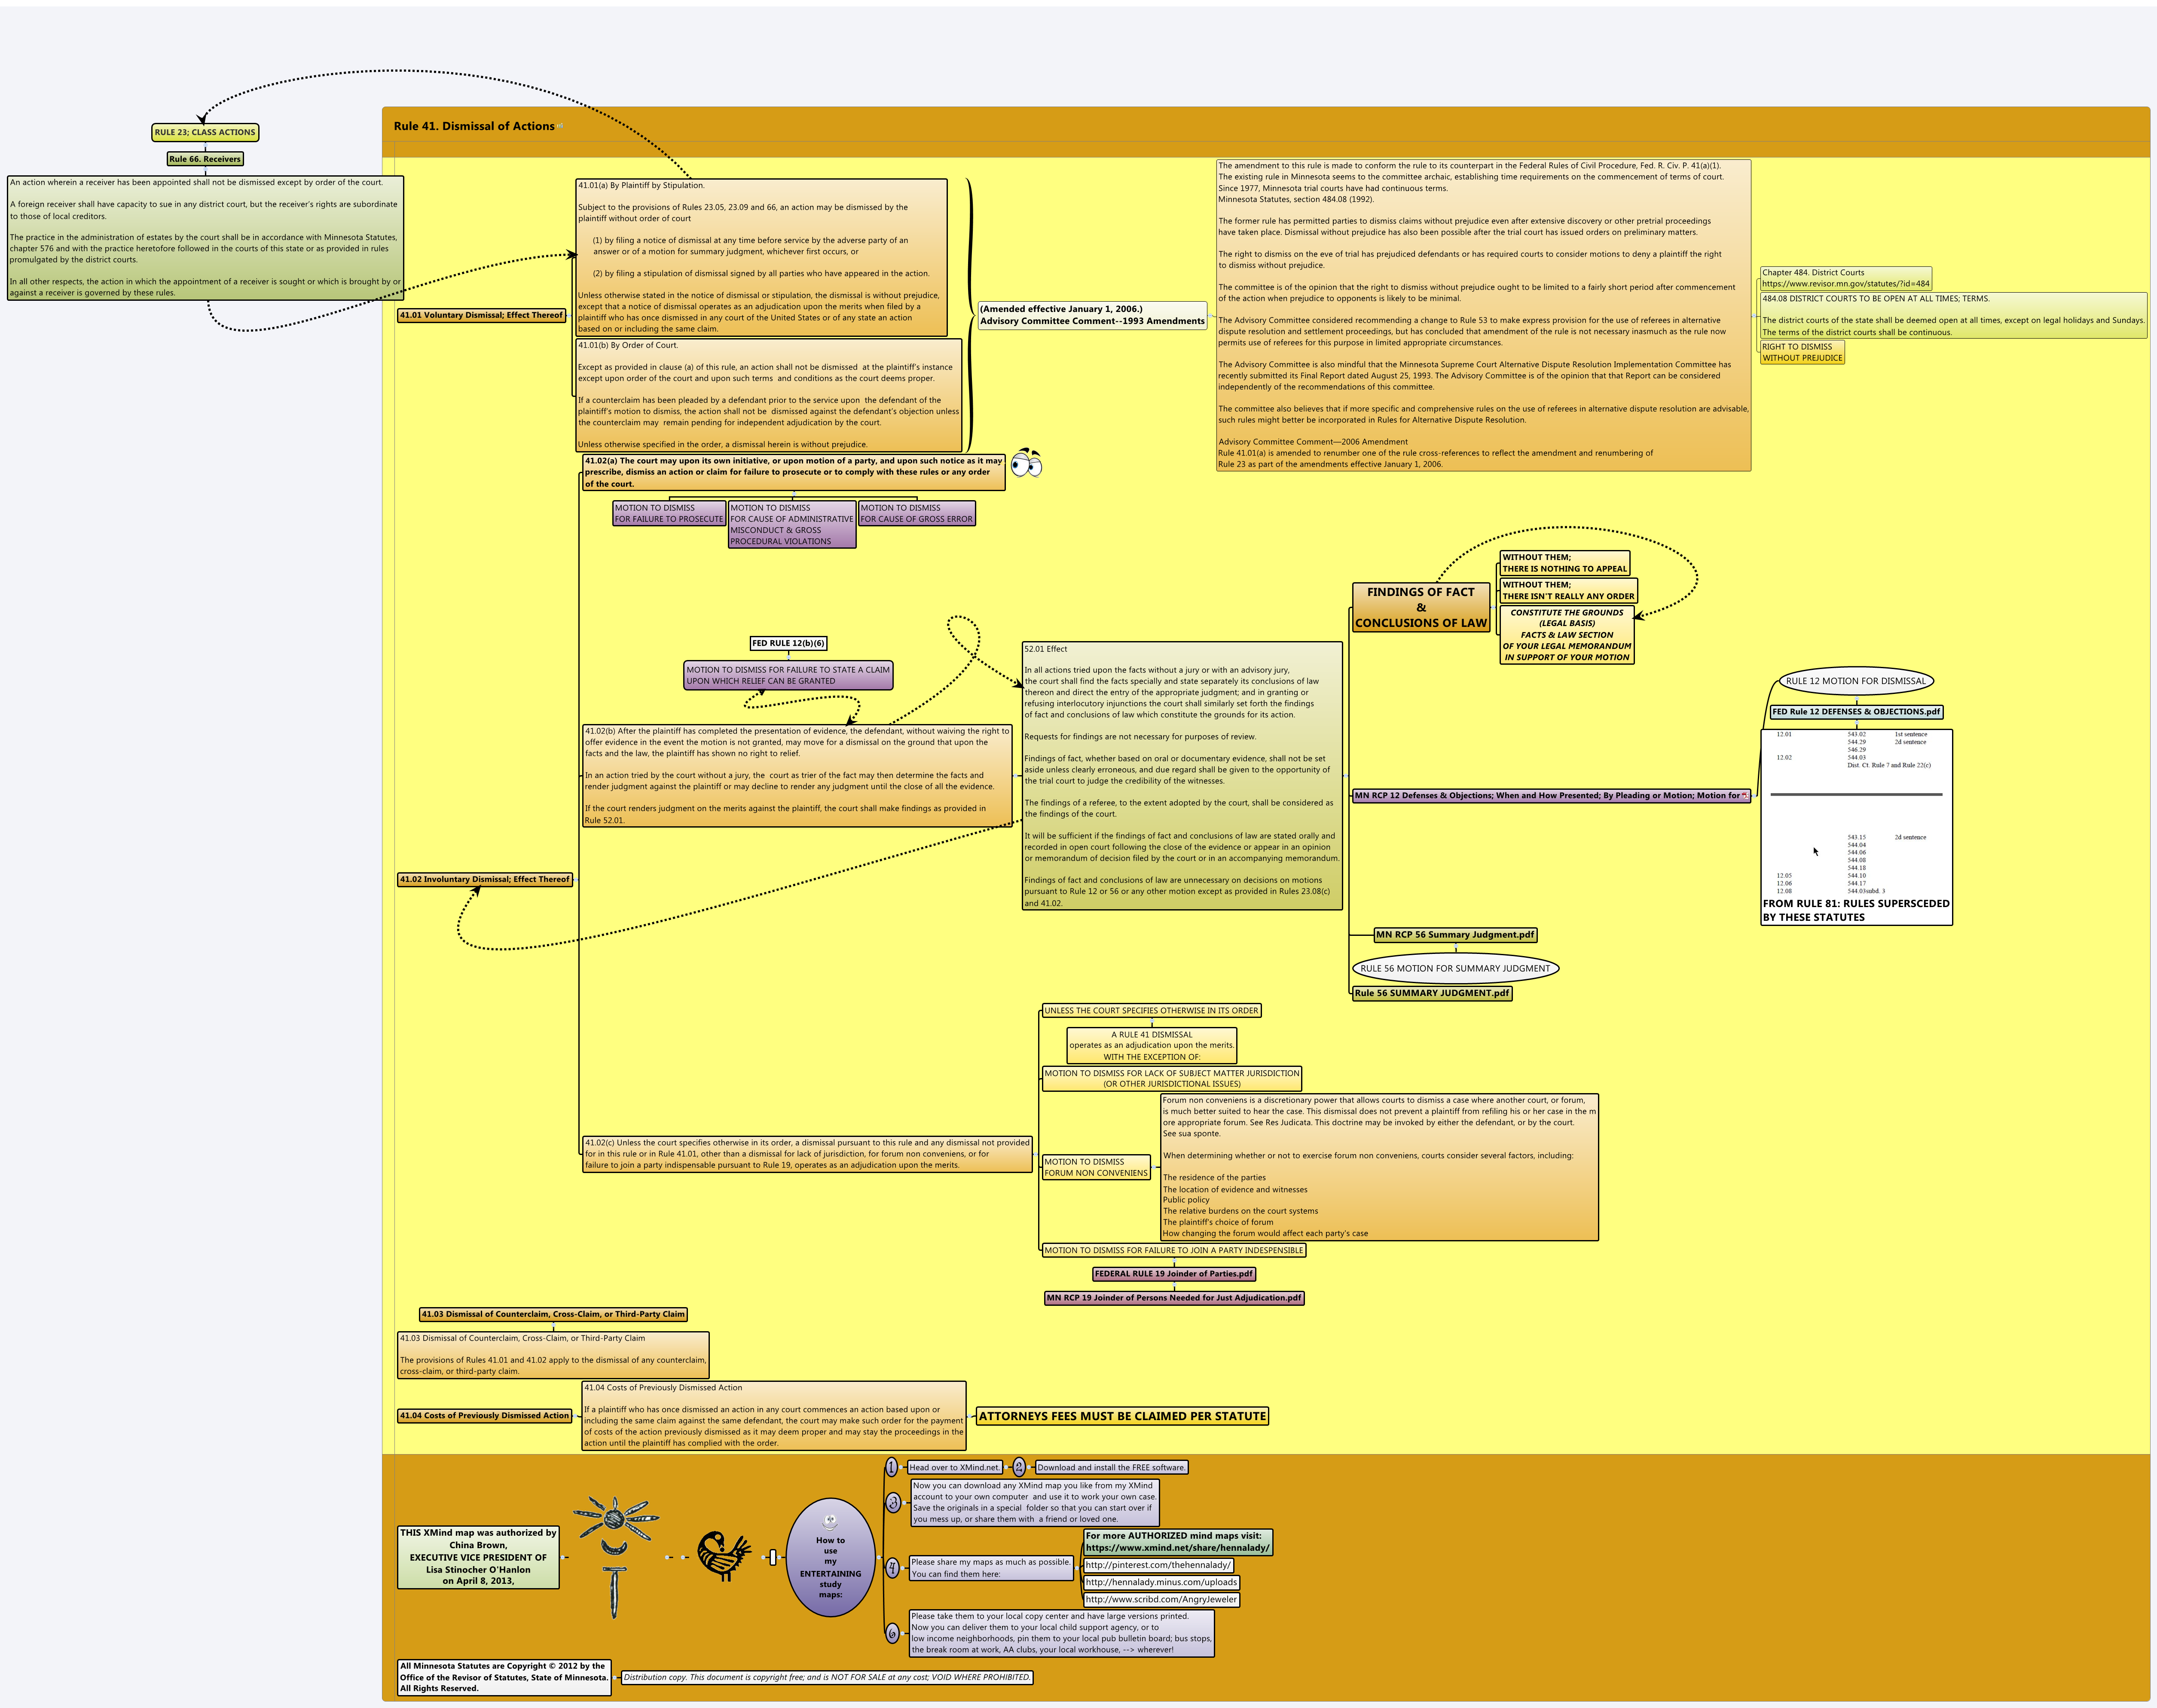Click the numbered "5" badge near printing instructions
This screenshot has width=2157, height=1708.
(892, 1632)
